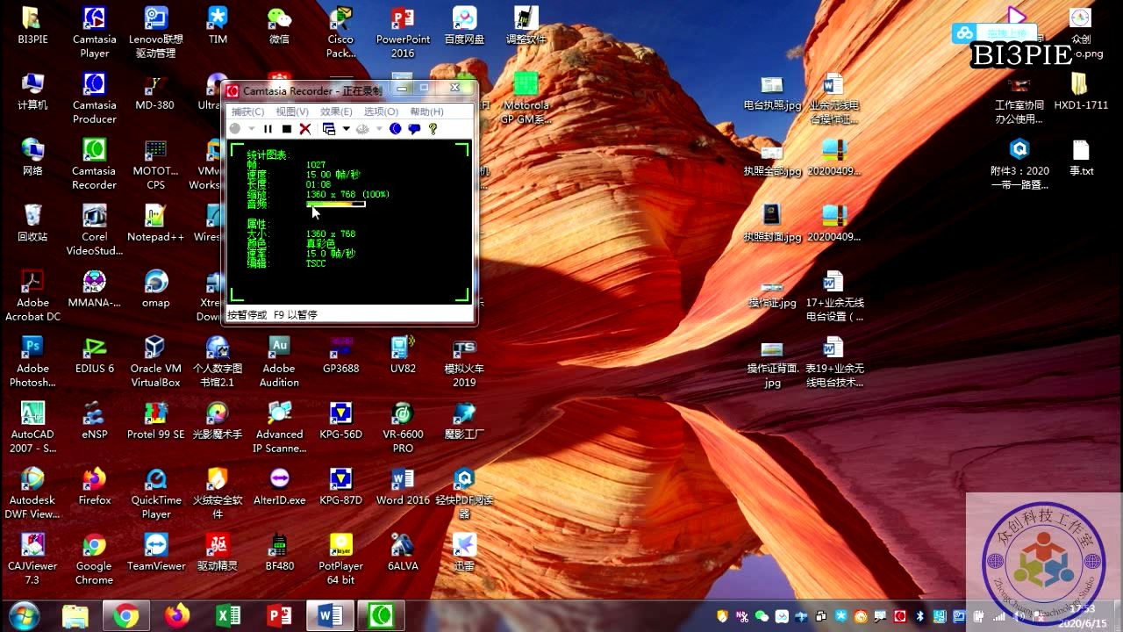The image size is (1123, 632).
Task: Click the capture region selection icon
Action: [x=328, y=129]
